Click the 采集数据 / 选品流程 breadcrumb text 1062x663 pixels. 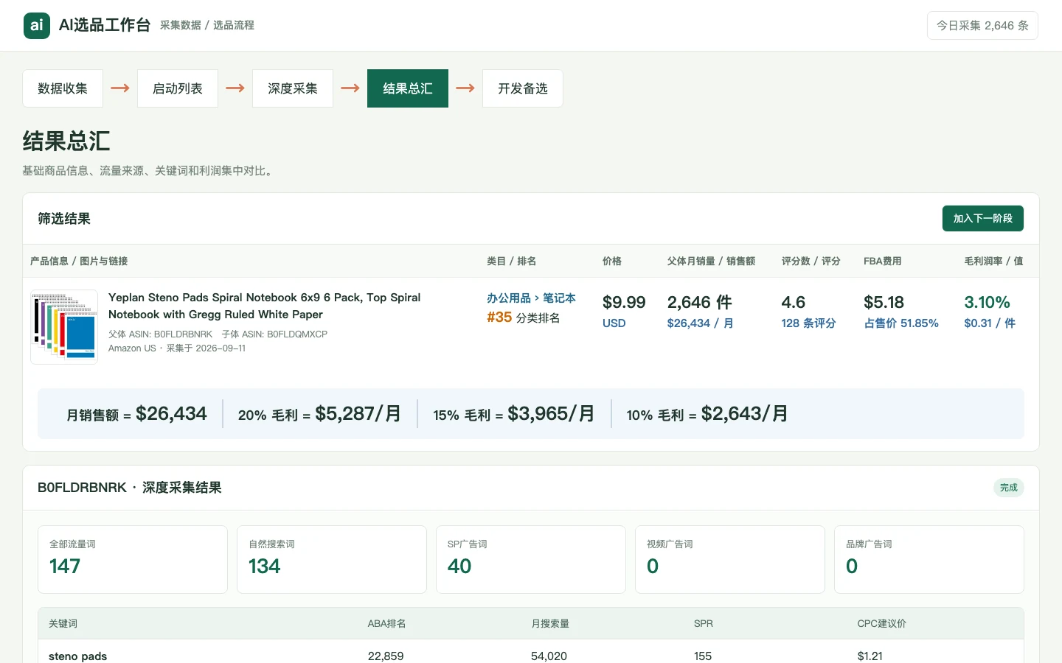point(207,25)
